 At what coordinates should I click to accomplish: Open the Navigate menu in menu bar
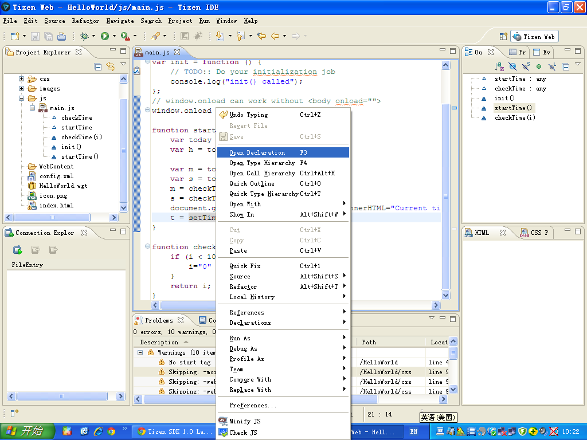[x=120, y=21]
